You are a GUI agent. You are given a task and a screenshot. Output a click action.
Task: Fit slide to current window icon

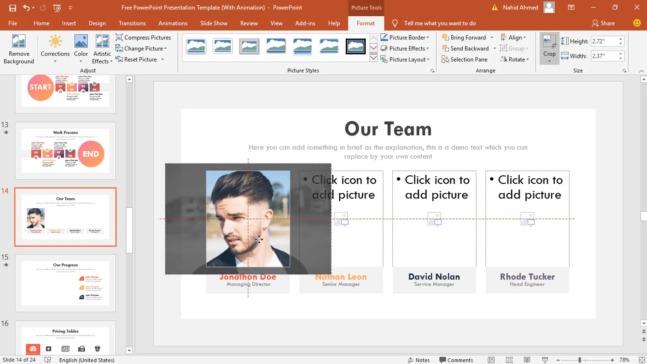pyautogui.click(x=642, y=360)
